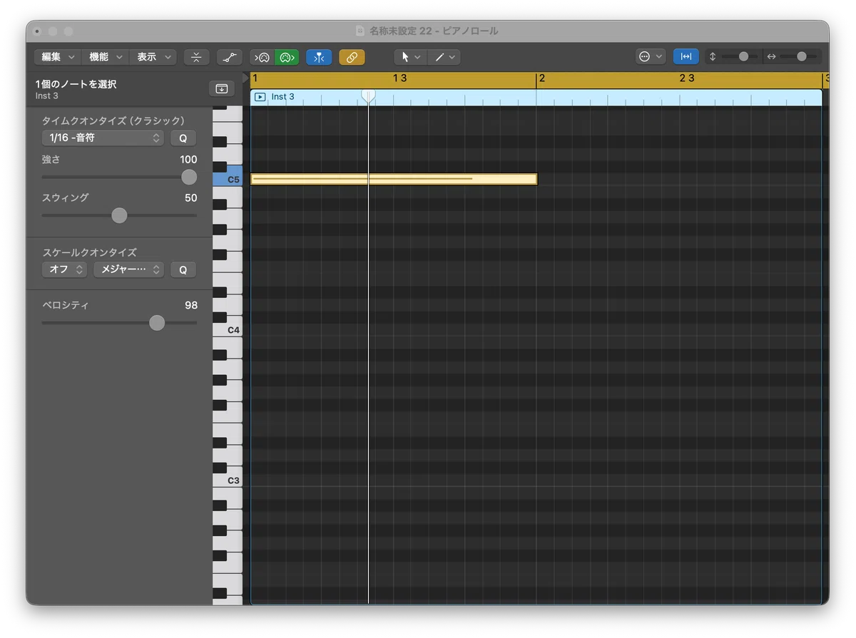The height and width of the screenshot is (638, 856).
Task: Toggle the blue horizontal auto zoom button
Action: click(686, 57)
